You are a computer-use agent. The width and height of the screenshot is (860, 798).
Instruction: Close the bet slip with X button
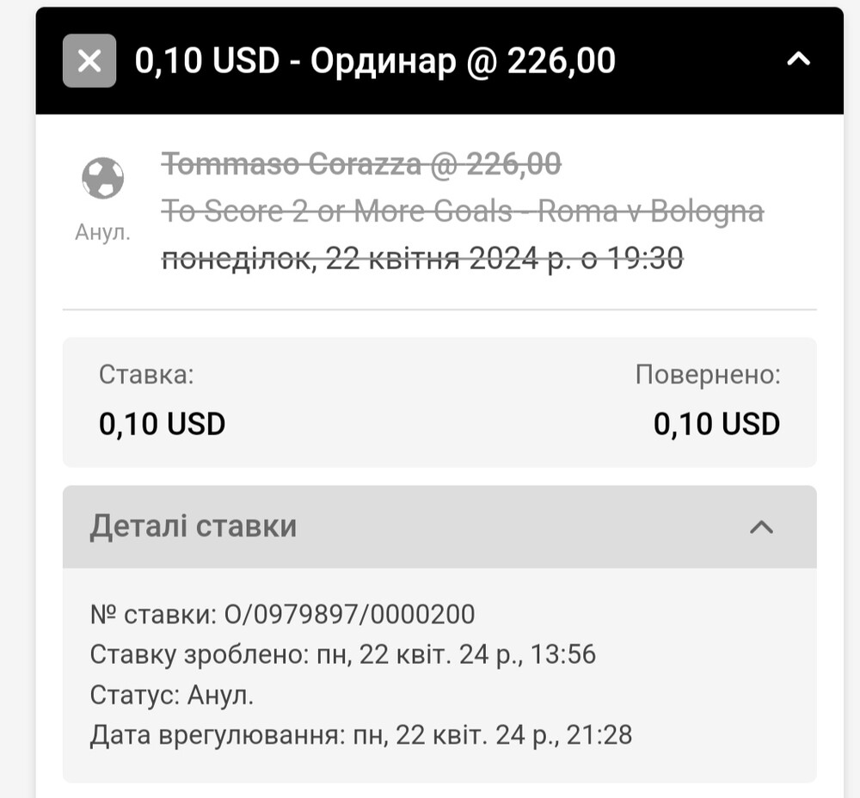[89, 60]
